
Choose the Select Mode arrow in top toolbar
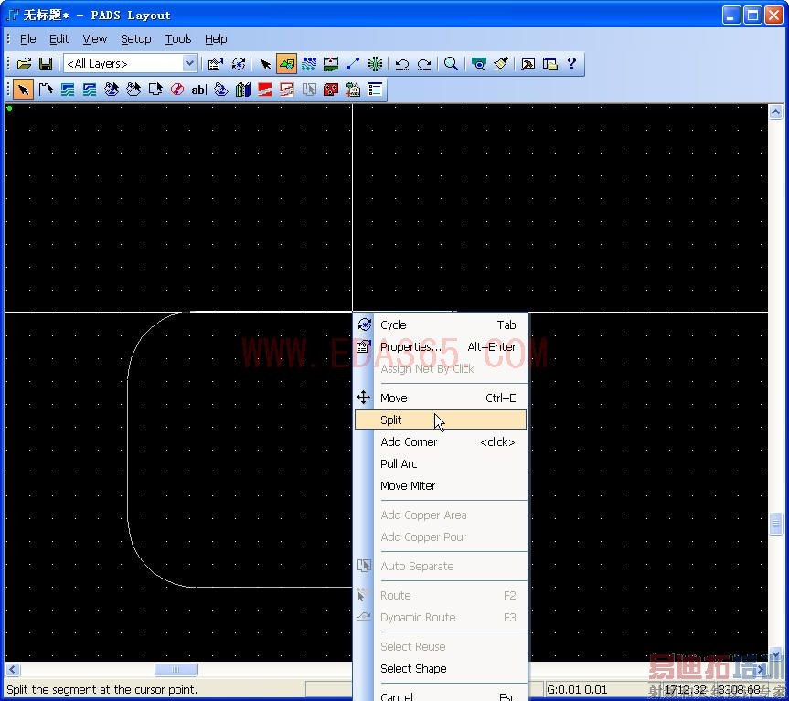click(x=265, y=64)
